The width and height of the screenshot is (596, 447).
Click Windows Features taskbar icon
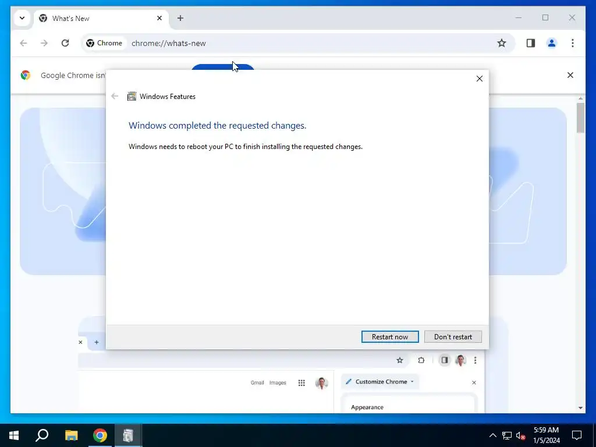pyautogui.click(x=128, y=435)
